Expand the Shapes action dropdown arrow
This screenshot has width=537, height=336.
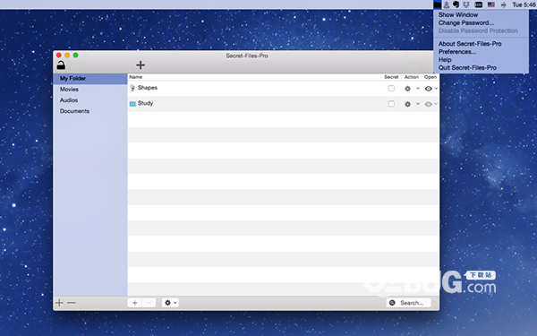418,88
